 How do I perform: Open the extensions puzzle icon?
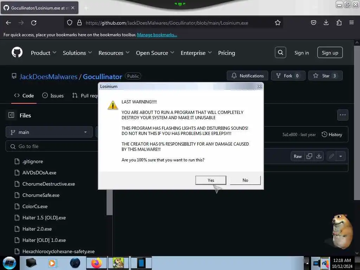click(x=339, y=23)
